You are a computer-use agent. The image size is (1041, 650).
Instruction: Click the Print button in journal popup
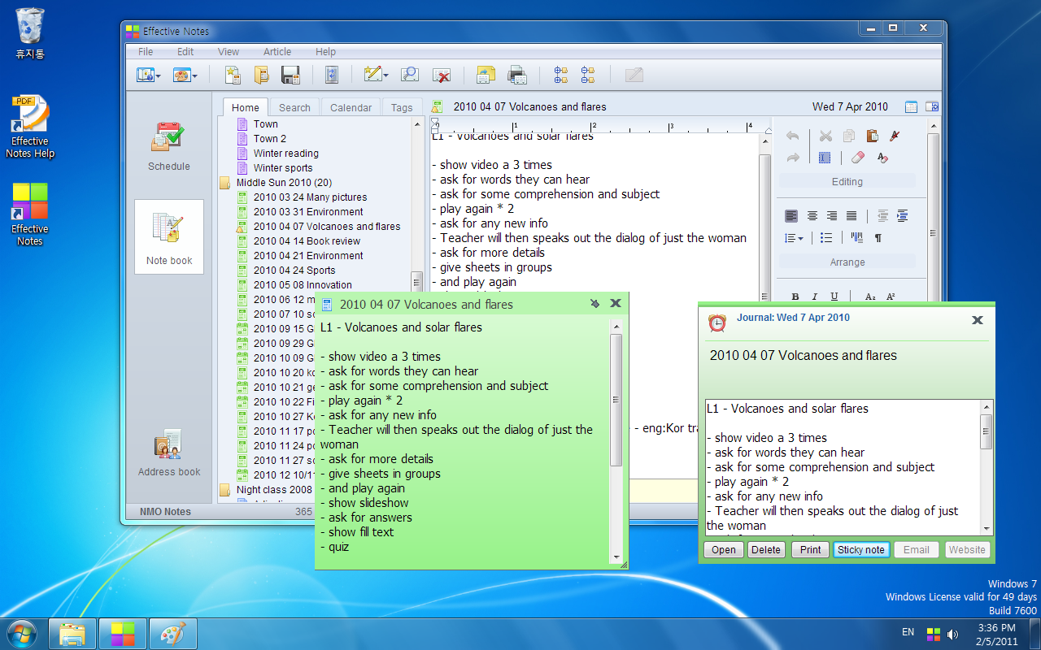810,550
